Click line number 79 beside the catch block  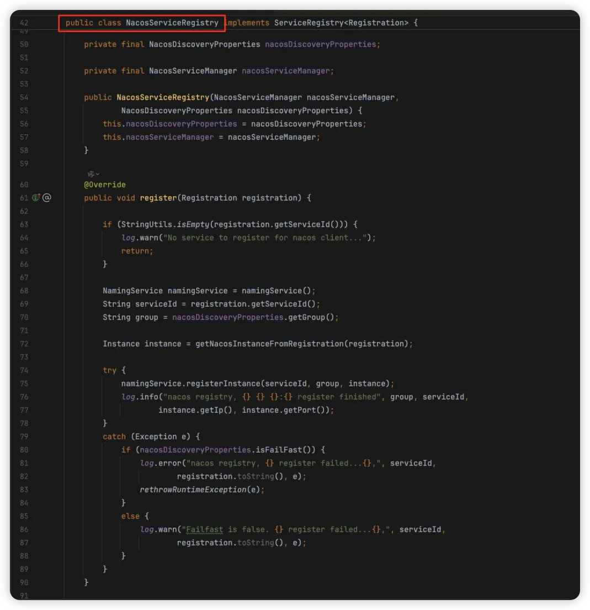tap(24, 437)
